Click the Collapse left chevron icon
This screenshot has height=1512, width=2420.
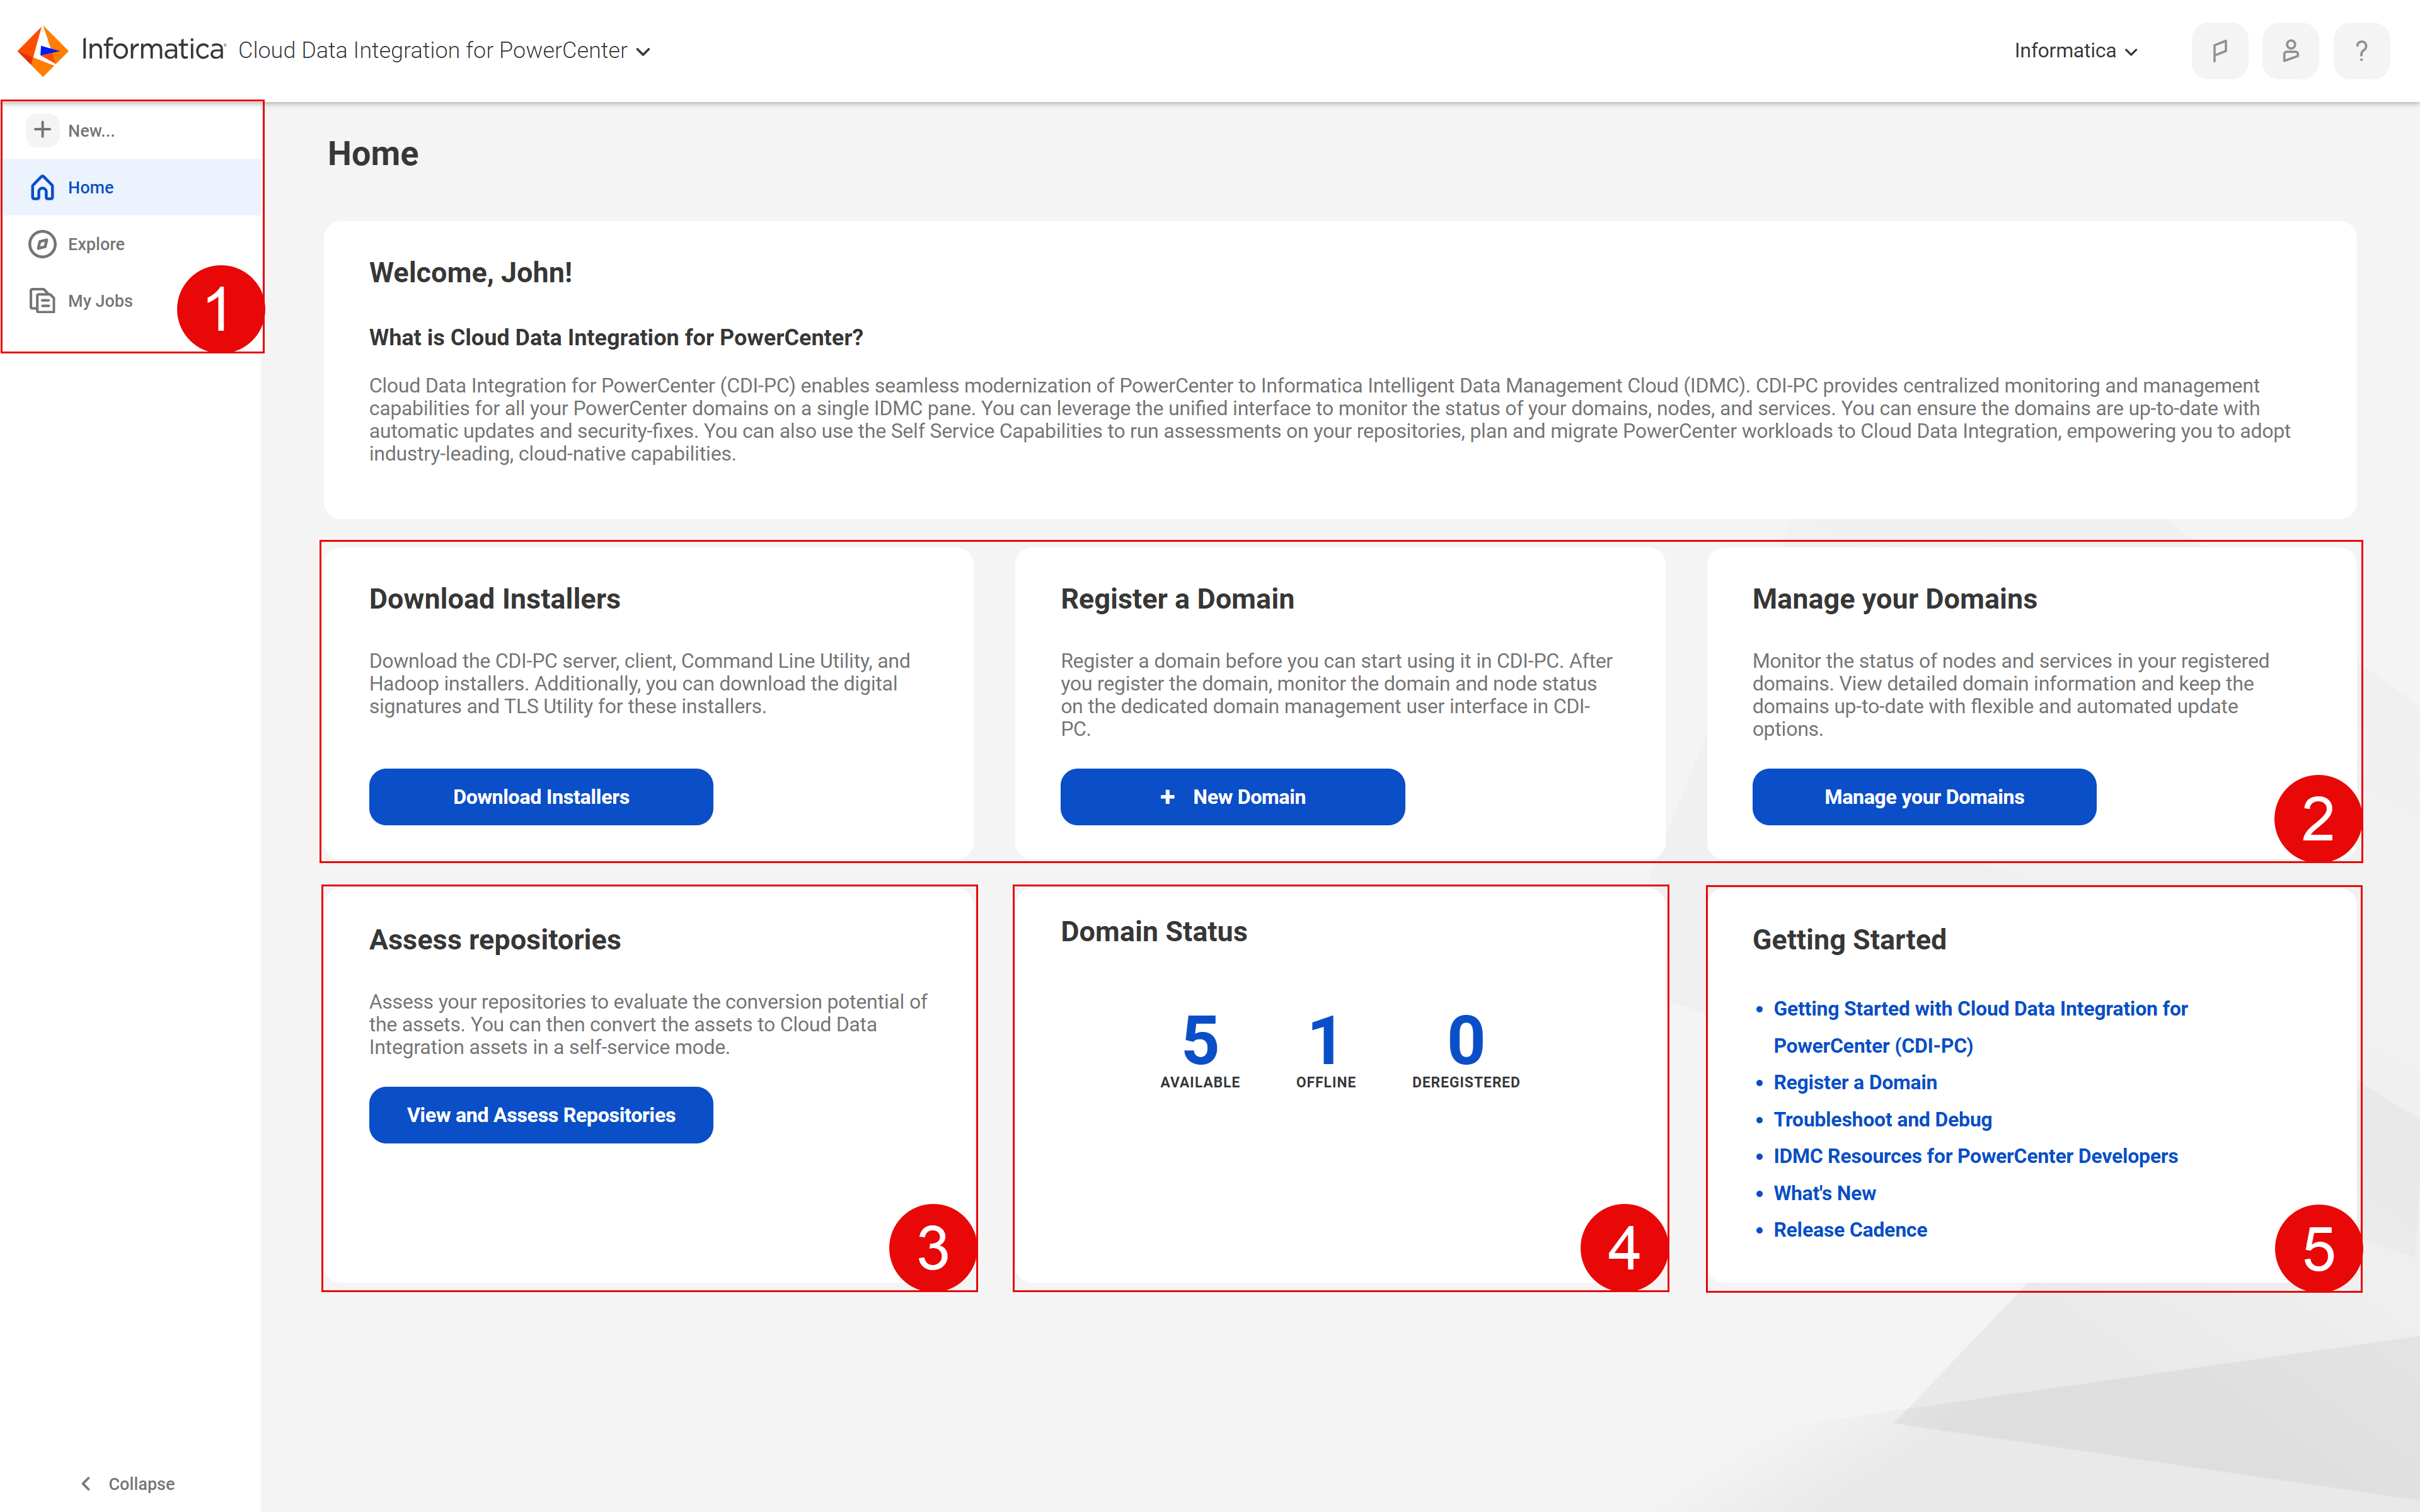pyautogui.click(x=86, y=1483)
